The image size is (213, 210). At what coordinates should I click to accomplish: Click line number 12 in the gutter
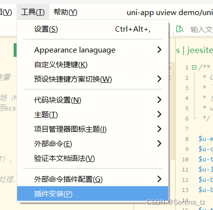pyautogui.click(x=185, y=180)
